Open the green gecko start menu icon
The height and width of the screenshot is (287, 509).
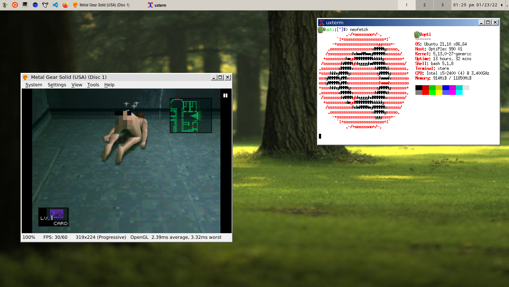click(x=4, y=5)
